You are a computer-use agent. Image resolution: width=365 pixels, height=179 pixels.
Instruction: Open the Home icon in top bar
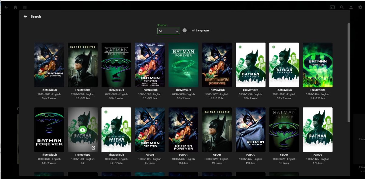tap(16, 7)
